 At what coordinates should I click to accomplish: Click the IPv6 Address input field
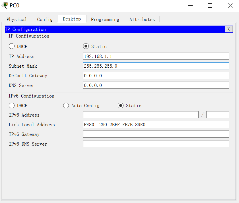(x=141, y=115)
